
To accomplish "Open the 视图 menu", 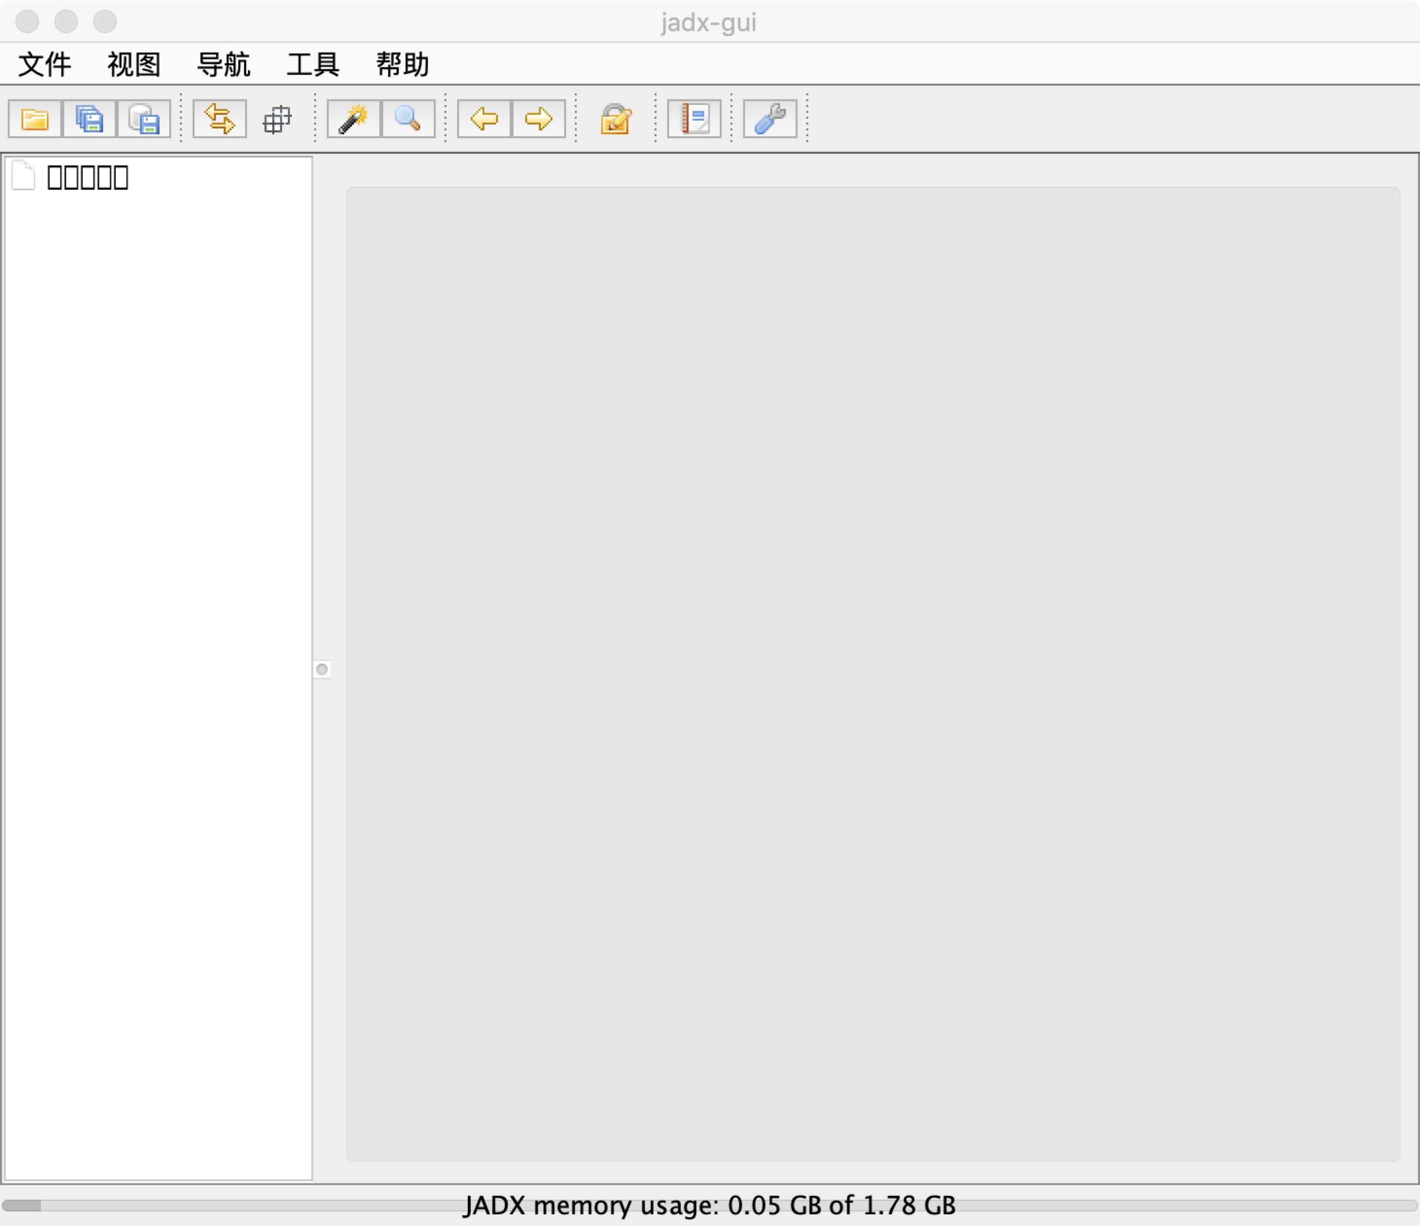I will [134, 64].
